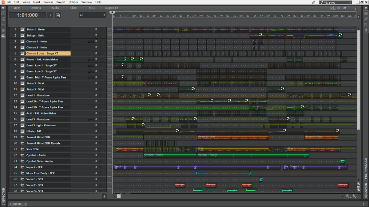
Task: Click the Now Time marker on timeline
Action: 113,12
